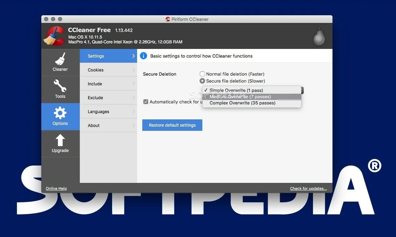Open the Cleaner section broom icon

60,59
